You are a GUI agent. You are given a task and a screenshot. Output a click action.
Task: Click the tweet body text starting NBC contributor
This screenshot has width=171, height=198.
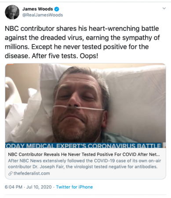click(x=82, y=42)
